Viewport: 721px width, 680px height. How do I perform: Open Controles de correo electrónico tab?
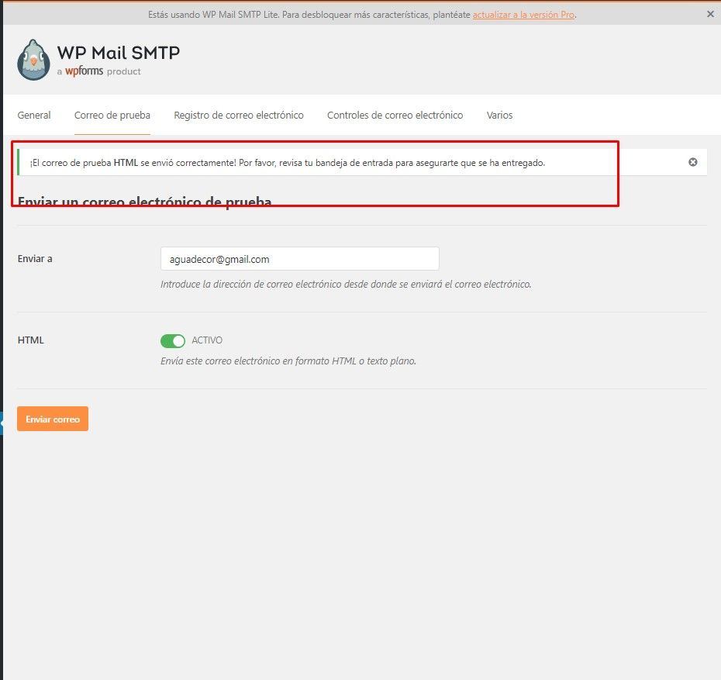click(395, 115)
